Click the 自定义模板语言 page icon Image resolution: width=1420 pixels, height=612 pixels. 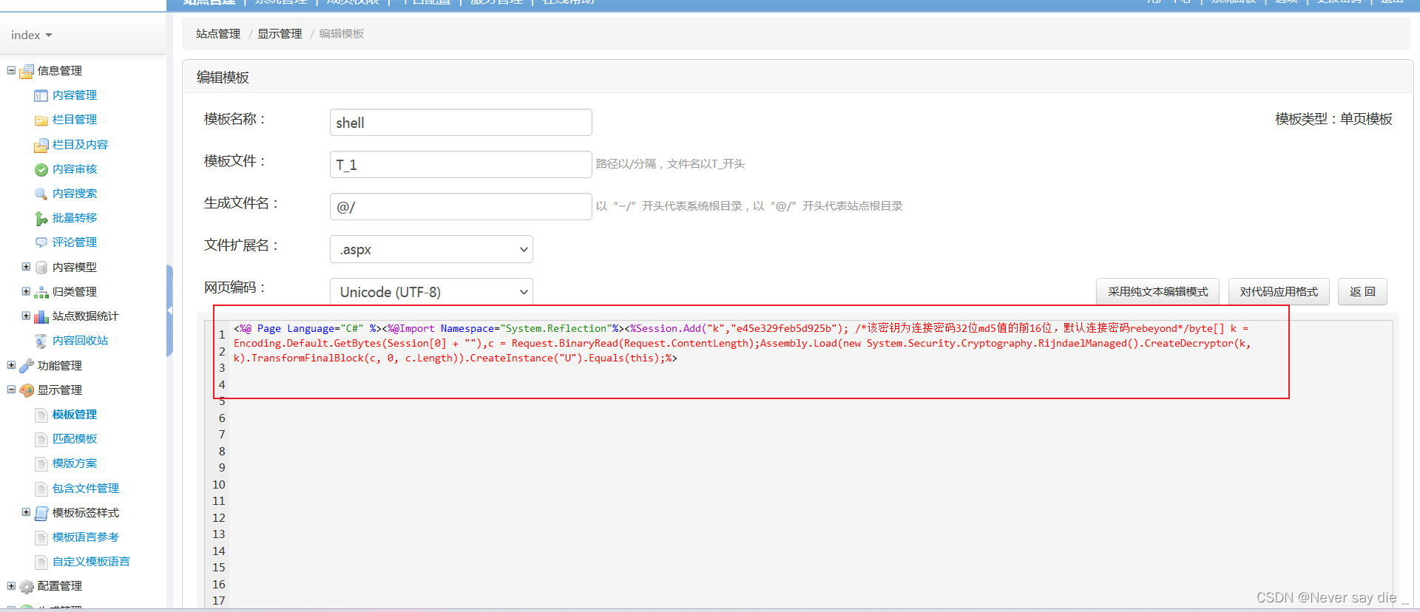click(41, 562)
